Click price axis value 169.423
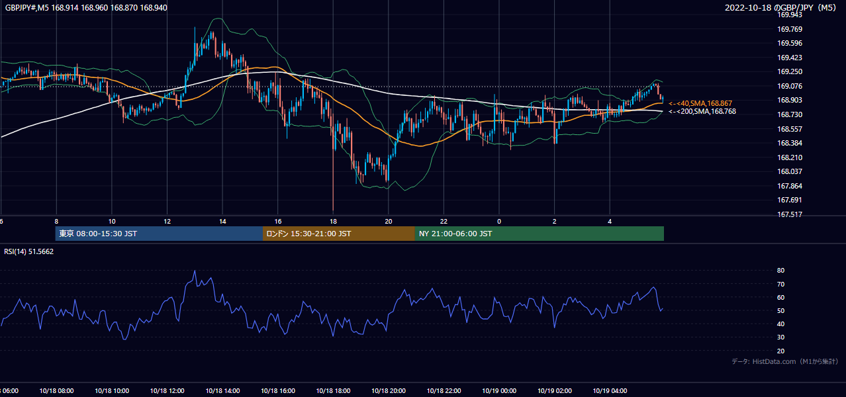The image size is (846, 397). click(790, 58)
